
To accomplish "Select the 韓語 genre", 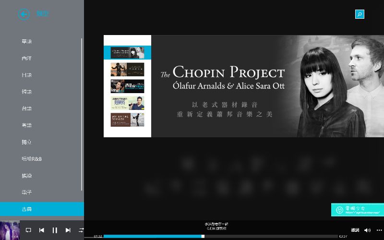I will [x=26, y=92].
